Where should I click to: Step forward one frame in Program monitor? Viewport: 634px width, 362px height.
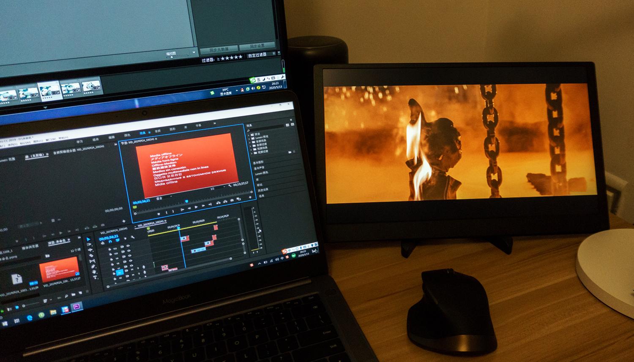tap(203, 206)
